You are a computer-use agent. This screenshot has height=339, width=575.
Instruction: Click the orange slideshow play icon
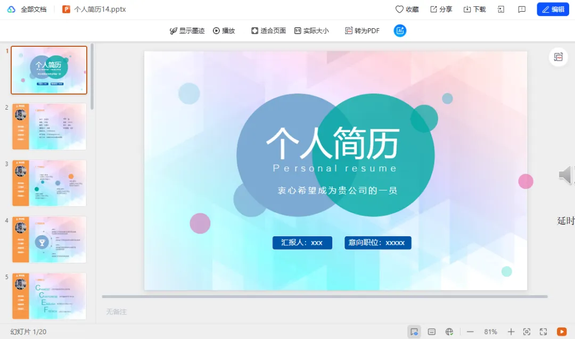click(562, 332)
